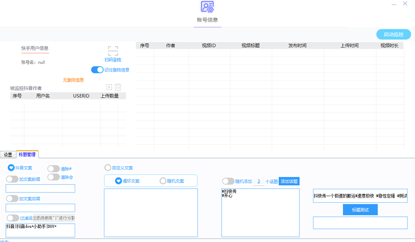Click the 快手用户信息 heading
Viewport: 415px width, 242px height.
point(35,48)
